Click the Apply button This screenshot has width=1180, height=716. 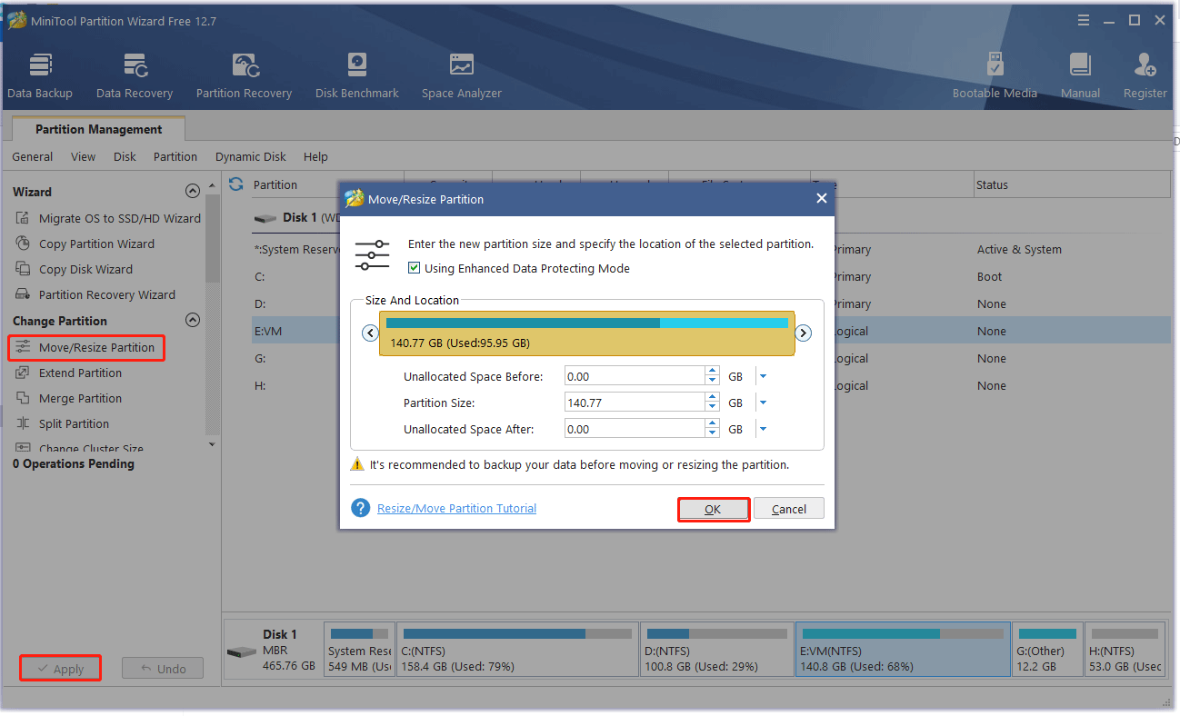[x=60, y=669]
